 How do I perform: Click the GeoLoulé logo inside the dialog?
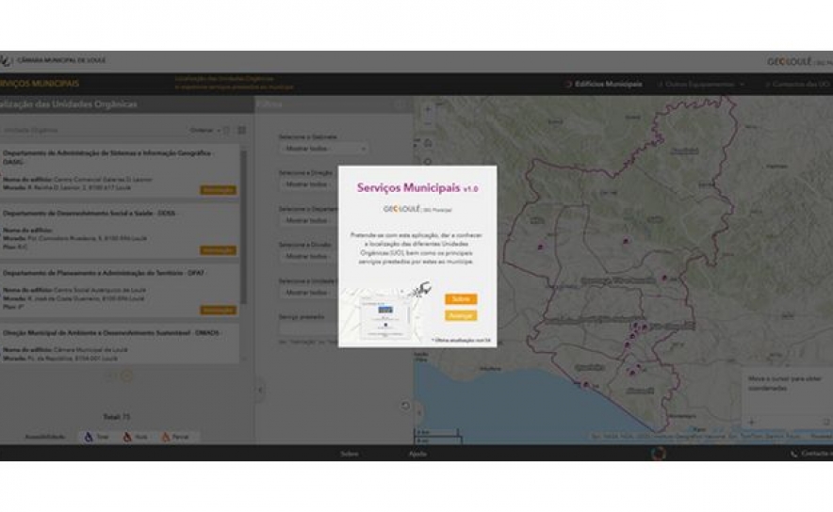(417, 209)
